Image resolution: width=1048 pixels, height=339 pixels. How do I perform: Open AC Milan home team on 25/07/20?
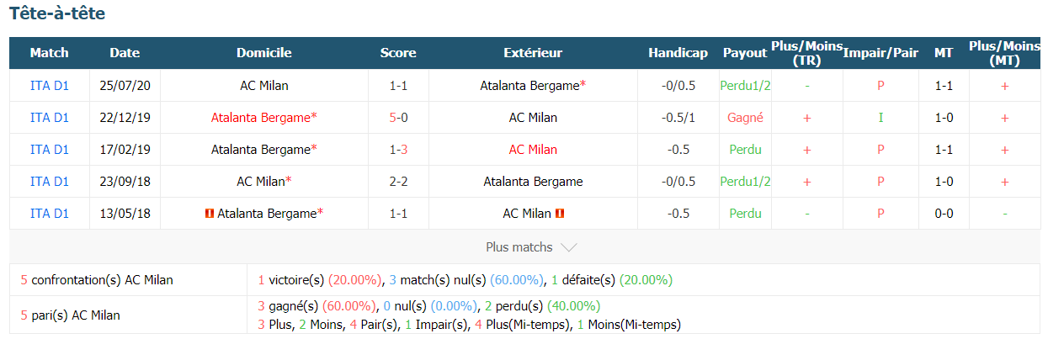(x=264, y=86)
